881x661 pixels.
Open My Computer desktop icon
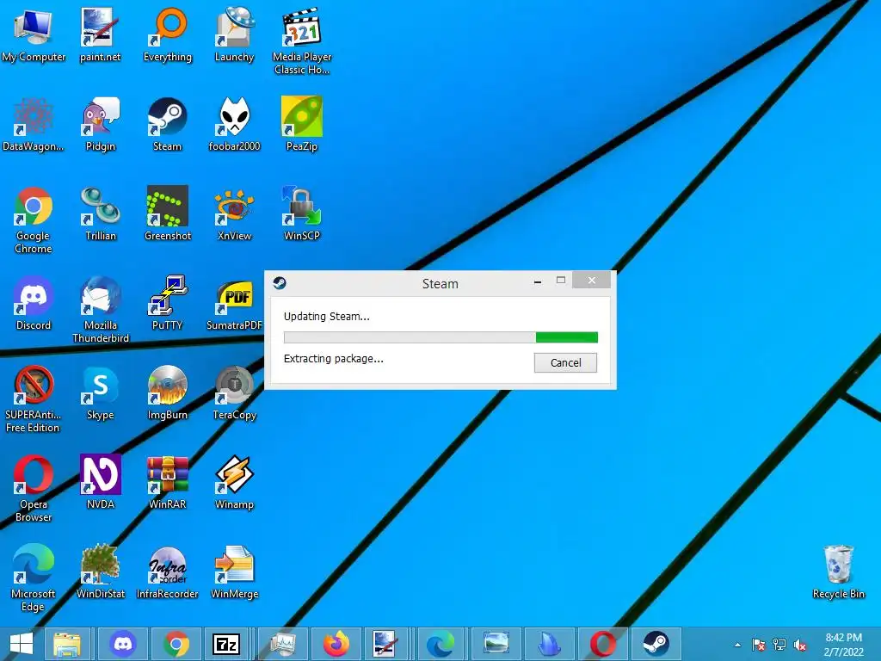pyautogui.click(x=34, y=35)
